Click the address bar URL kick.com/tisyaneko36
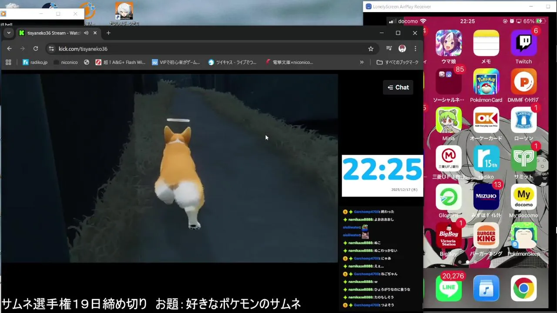 point(83,49)
